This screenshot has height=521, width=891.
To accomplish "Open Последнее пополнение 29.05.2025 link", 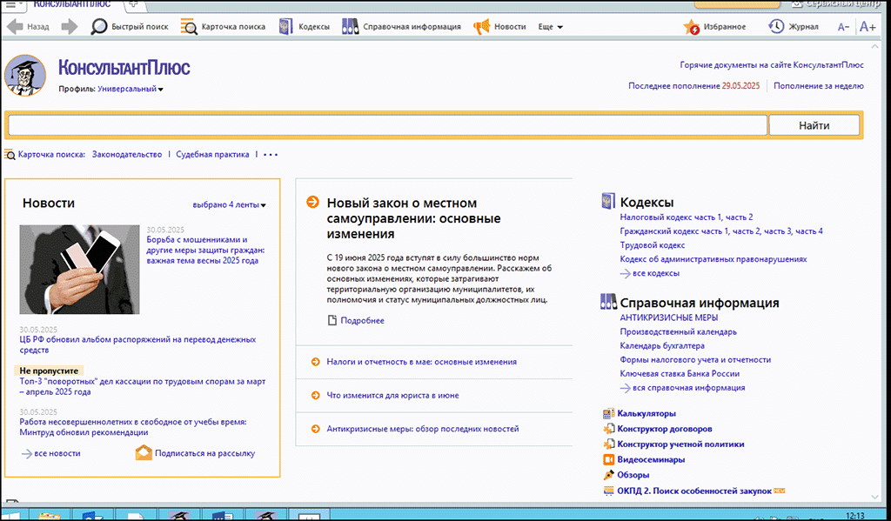I will tap(693, 86).
